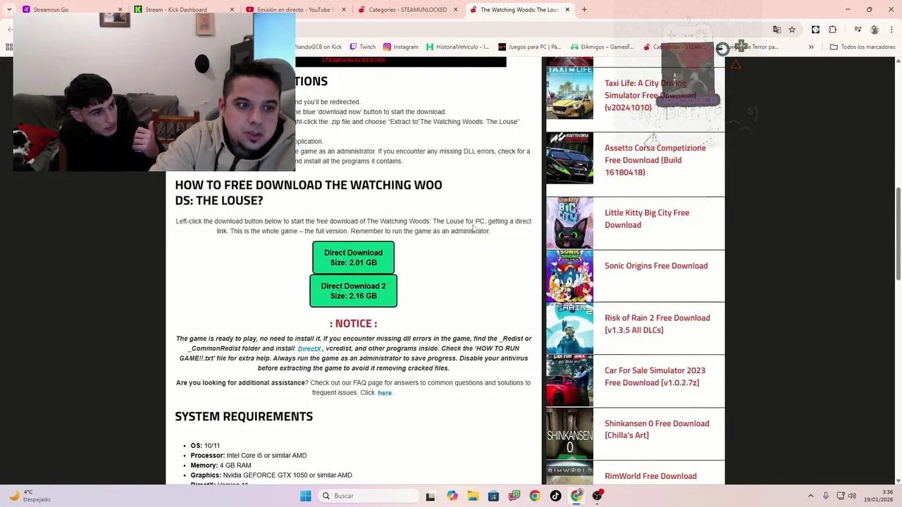Open the network icon in system tray
This screenshot has height=507, width=902.
(x=841, y=496)
